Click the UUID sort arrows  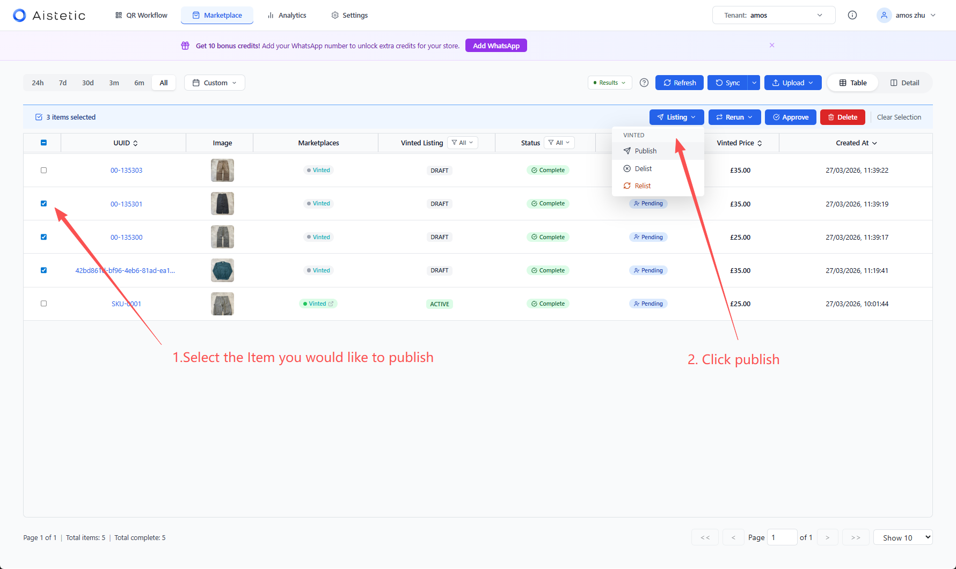pyautogui.click(x=136, y=143)
